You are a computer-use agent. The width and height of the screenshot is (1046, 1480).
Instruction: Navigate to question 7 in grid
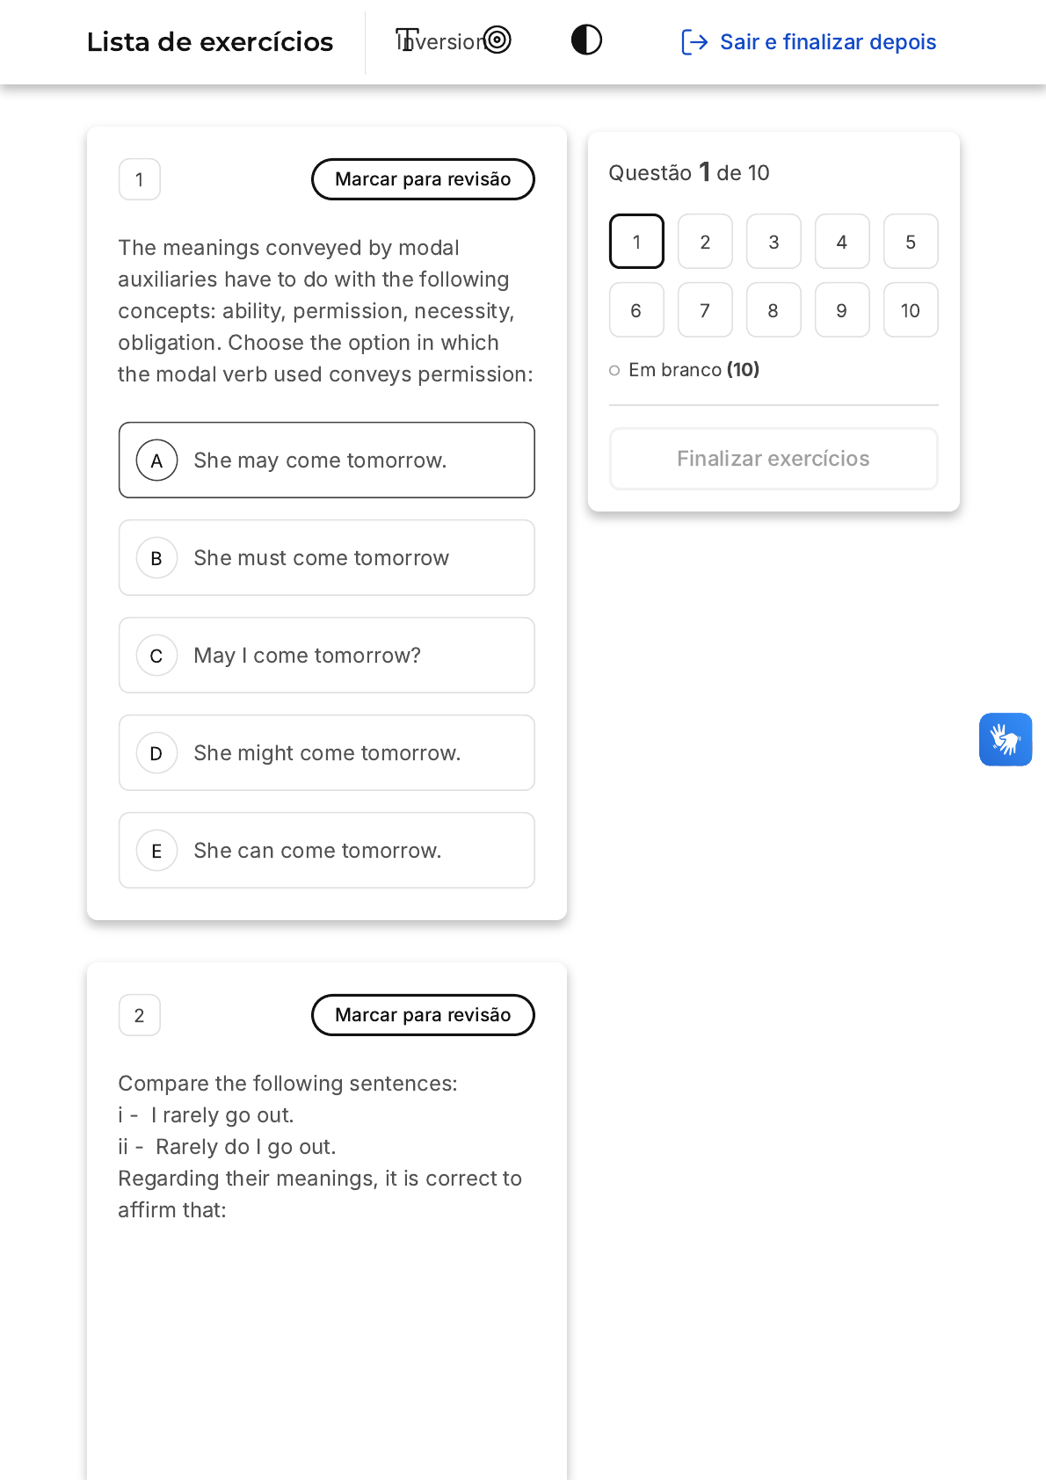(705, 310)
